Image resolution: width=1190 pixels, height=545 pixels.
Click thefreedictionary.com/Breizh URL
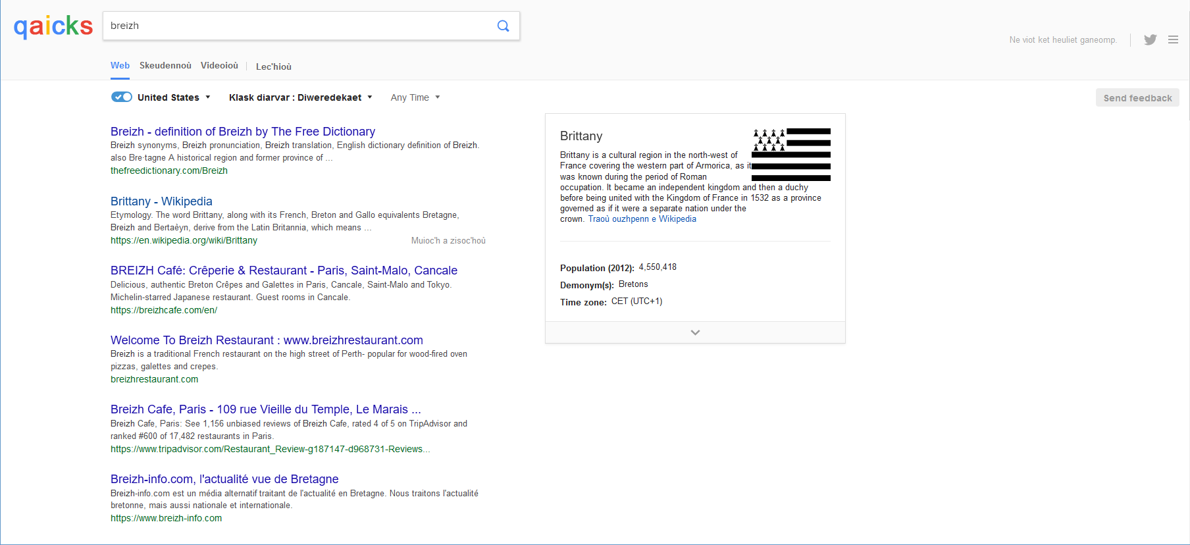(169, 170)
